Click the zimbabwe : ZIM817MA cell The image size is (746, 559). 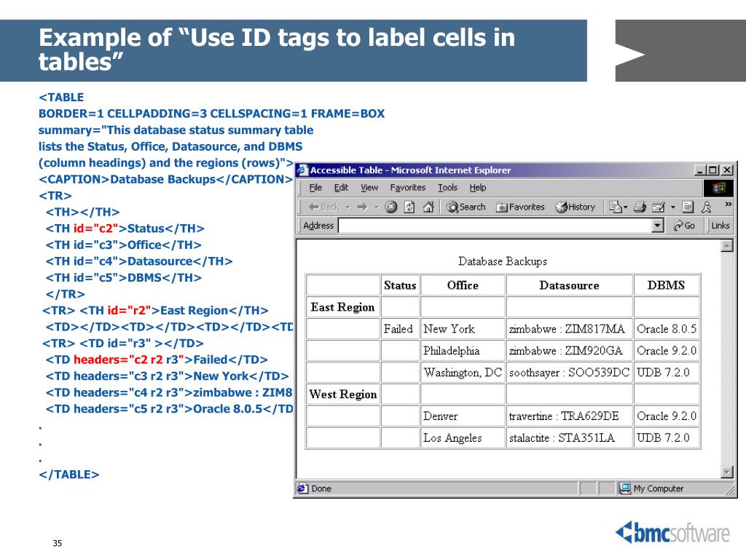569,329
